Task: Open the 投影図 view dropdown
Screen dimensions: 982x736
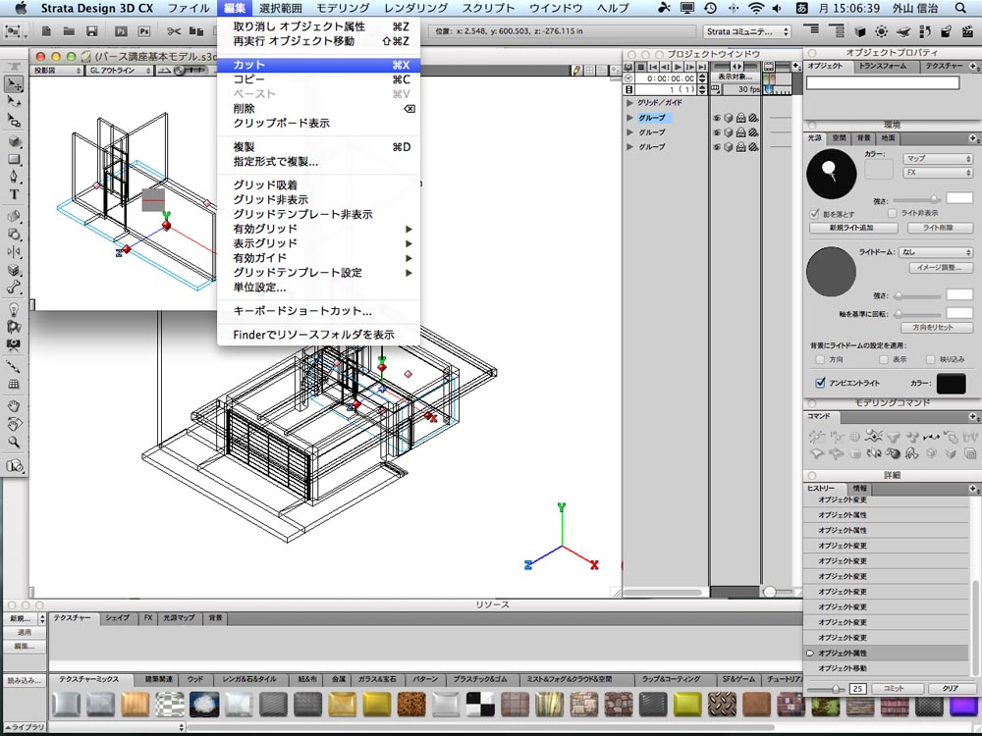Action: click(56, 71)
